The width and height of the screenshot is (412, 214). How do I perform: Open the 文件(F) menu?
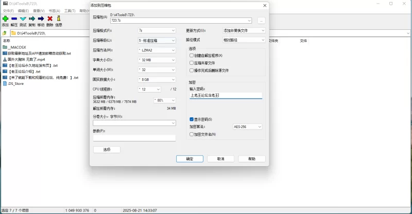(x=8, y=11)
